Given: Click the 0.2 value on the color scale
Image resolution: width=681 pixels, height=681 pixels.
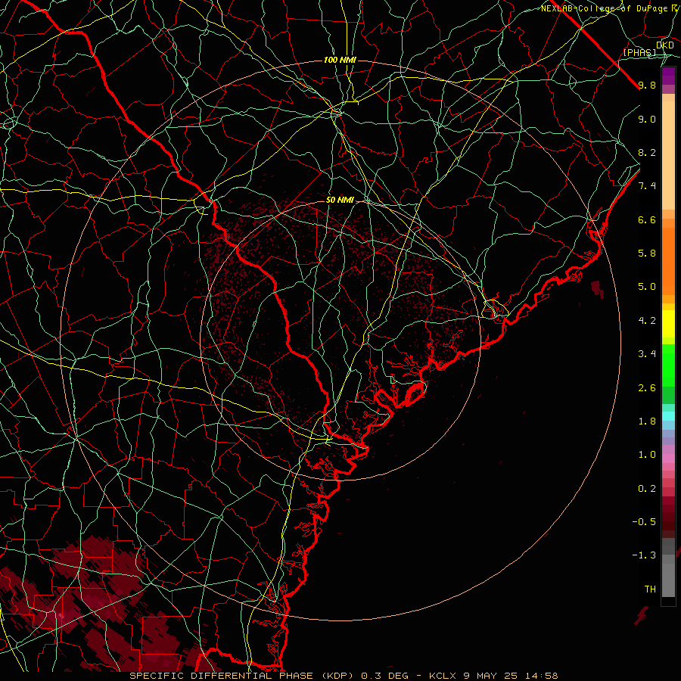Looking at the screenshot, I should [x=647, y=489].
